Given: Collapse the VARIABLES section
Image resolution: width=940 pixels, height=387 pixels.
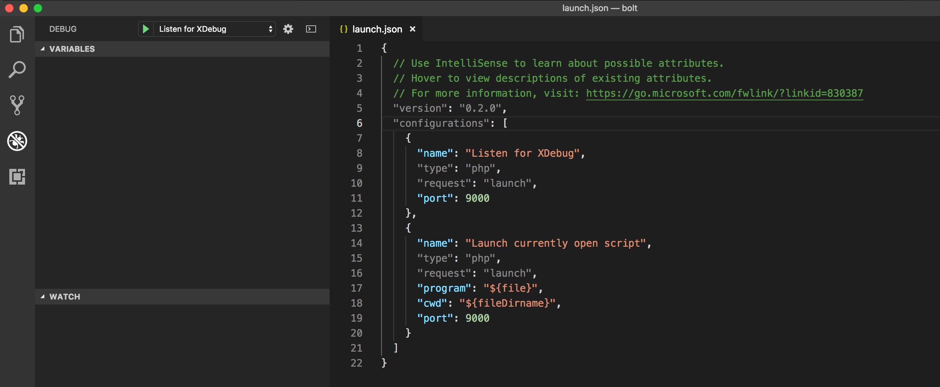Looking at the screenshot, I should tap(43, 49).
